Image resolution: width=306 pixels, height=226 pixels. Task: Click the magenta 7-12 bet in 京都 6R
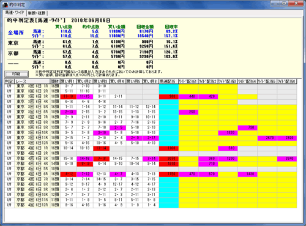click(85, 174)
